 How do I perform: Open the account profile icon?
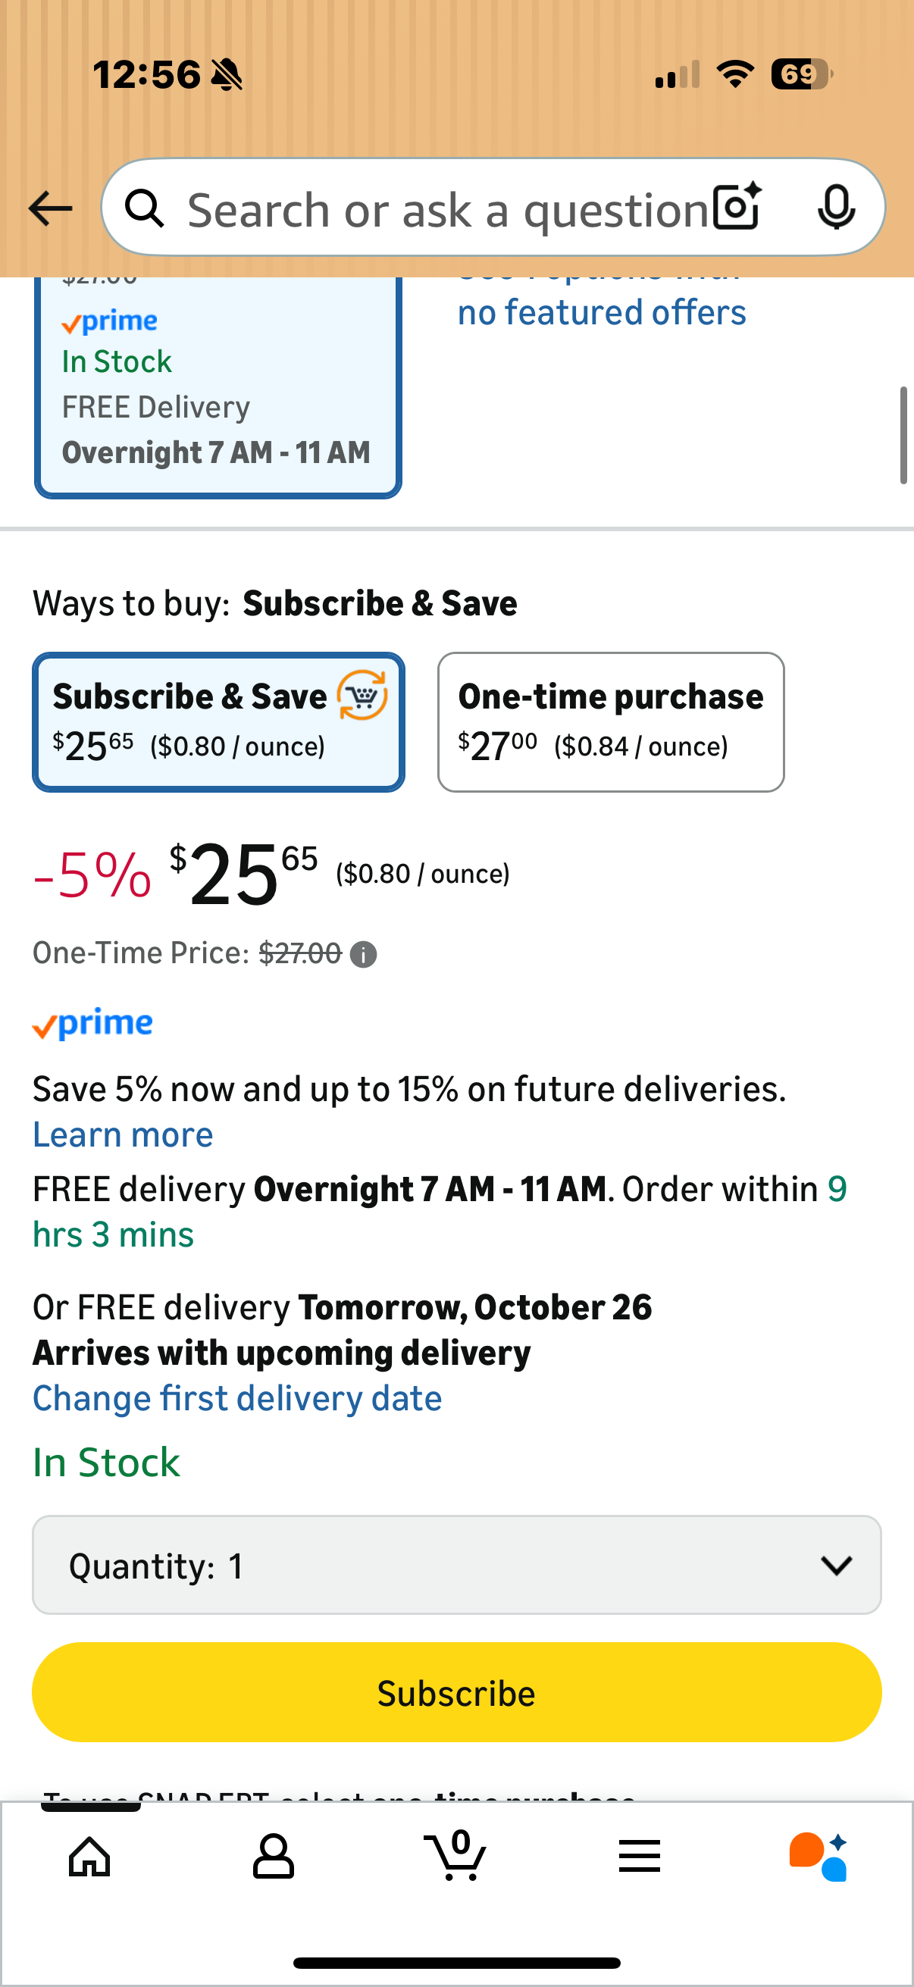[273, 1856]
